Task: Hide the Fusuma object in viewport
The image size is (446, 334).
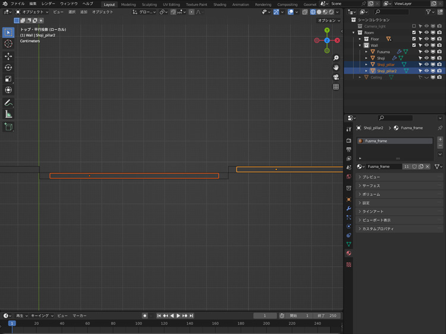Action: point(426,52)
